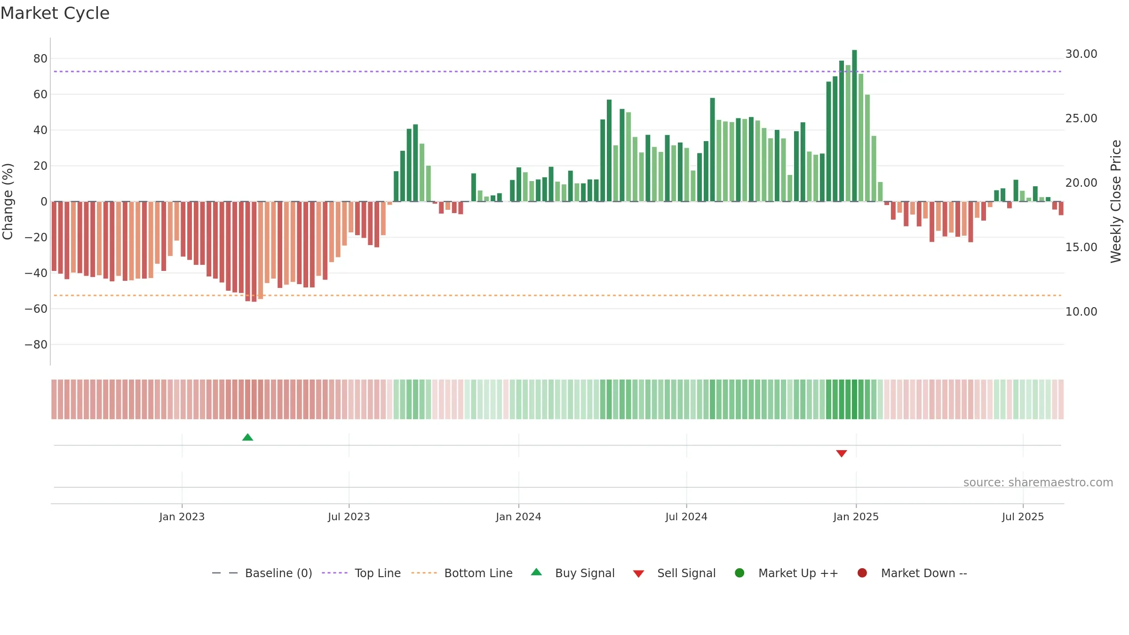1129x635 pixels.
Task: Click the 30.00 tick on right axis
Action: 1081,54
